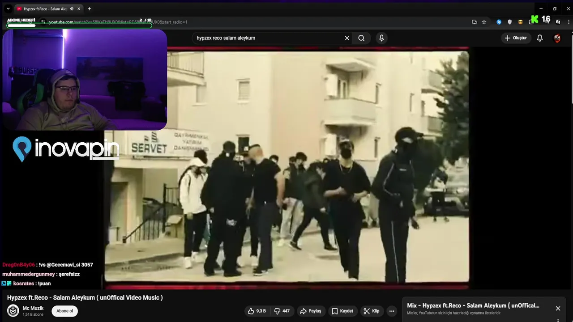Open the Chrome profile avatar

point(558,21)
